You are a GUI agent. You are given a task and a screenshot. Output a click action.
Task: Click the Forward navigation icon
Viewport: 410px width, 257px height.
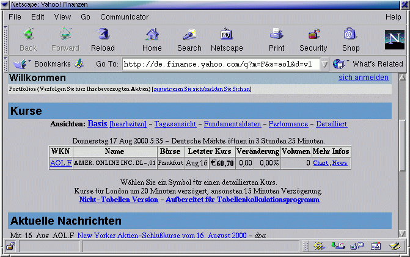point(65,34)
